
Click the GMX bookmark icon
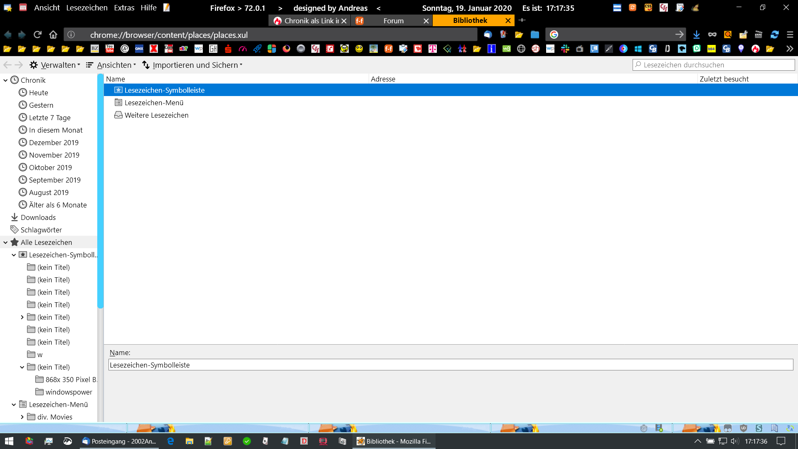[139, 49]
